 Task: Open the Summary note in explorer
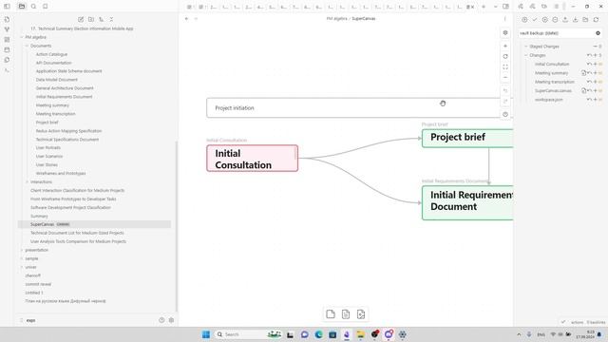coord(39,216)
